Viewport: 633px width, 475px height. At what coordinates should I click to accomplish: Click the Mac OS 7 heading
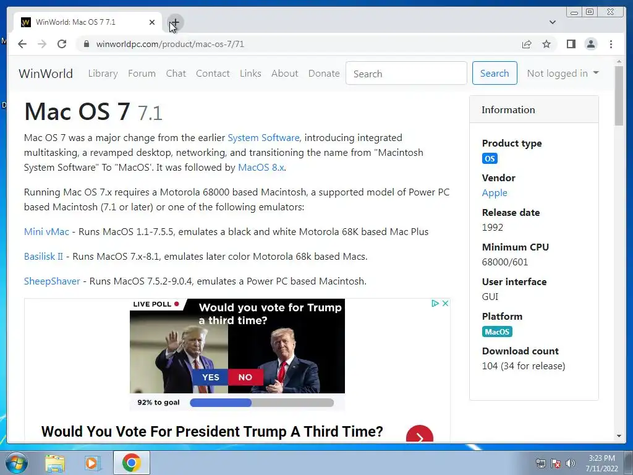[x=93, y=111]
